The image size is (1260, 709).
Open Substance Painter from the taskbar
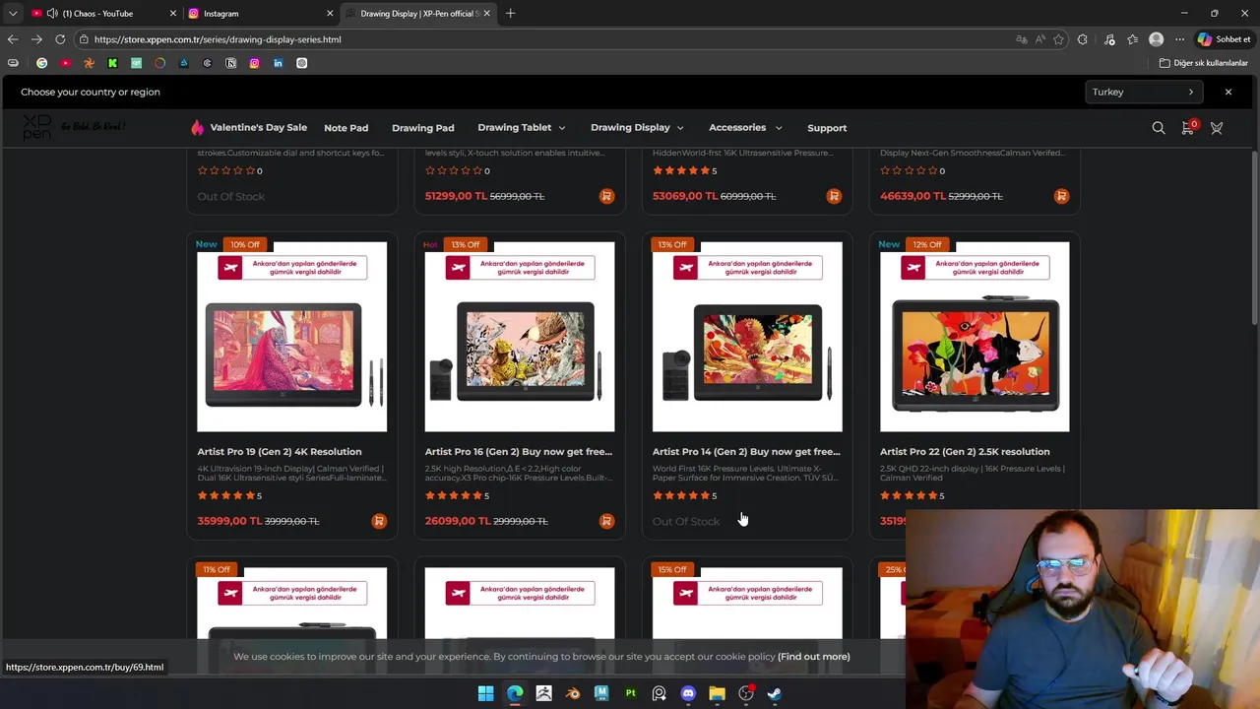pyautogui.click(x=631, y=693)
